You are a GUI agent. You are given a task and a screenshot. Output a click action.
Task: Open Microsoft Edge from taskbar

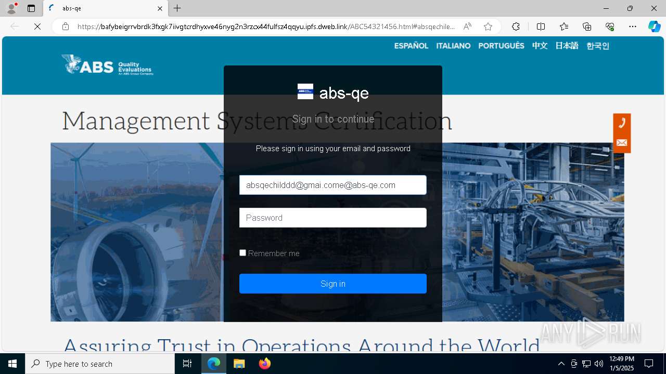click(214, 364)
